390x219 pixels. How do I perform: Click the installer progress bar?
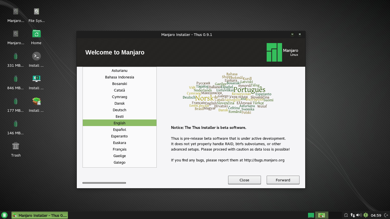click(104, 183)
